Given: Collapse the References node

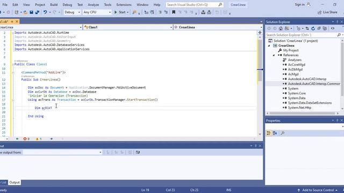Looking at the screenshot, I should coord(274,55).
